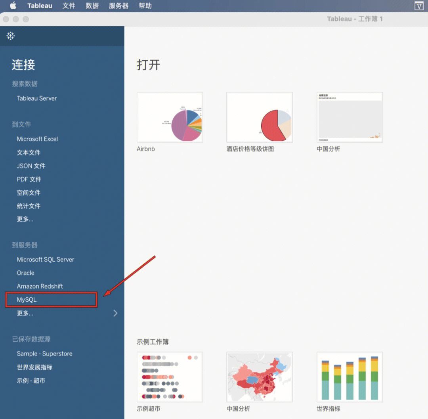Open the 世界指标 sample workbook thumbnail
Viewport: 428px width, 419px height.
pyautogui.click(x=350, y=377)
